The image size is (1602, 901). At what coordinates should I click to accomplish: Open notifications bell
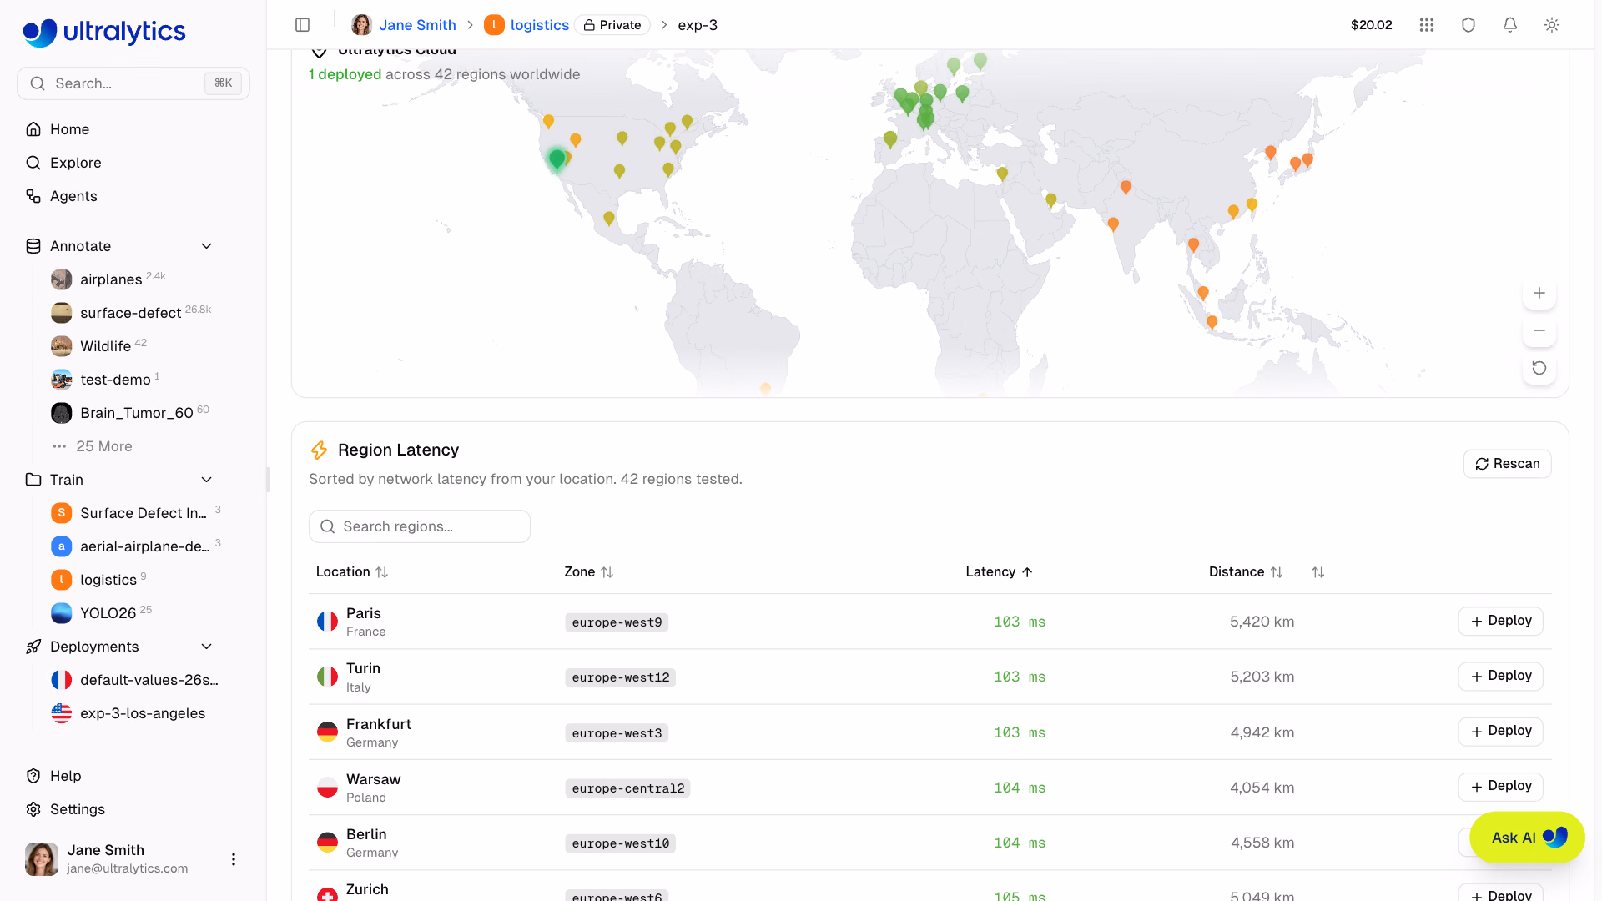point(1510,25)
